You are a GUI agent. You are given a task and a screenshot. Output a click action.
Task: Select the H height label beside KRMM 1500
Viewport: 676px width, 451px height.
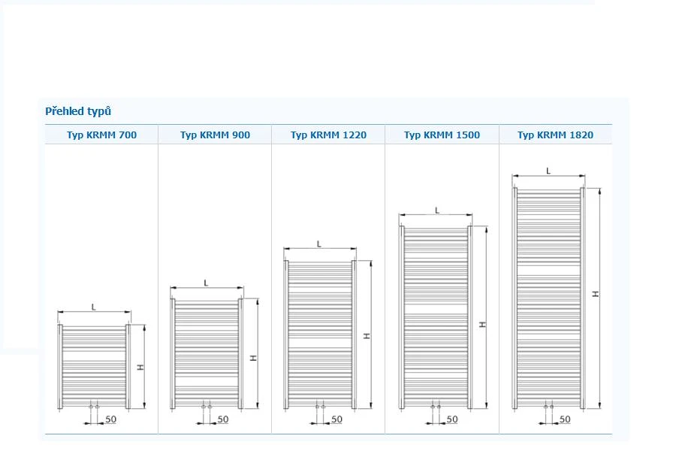tap(483, 323)
